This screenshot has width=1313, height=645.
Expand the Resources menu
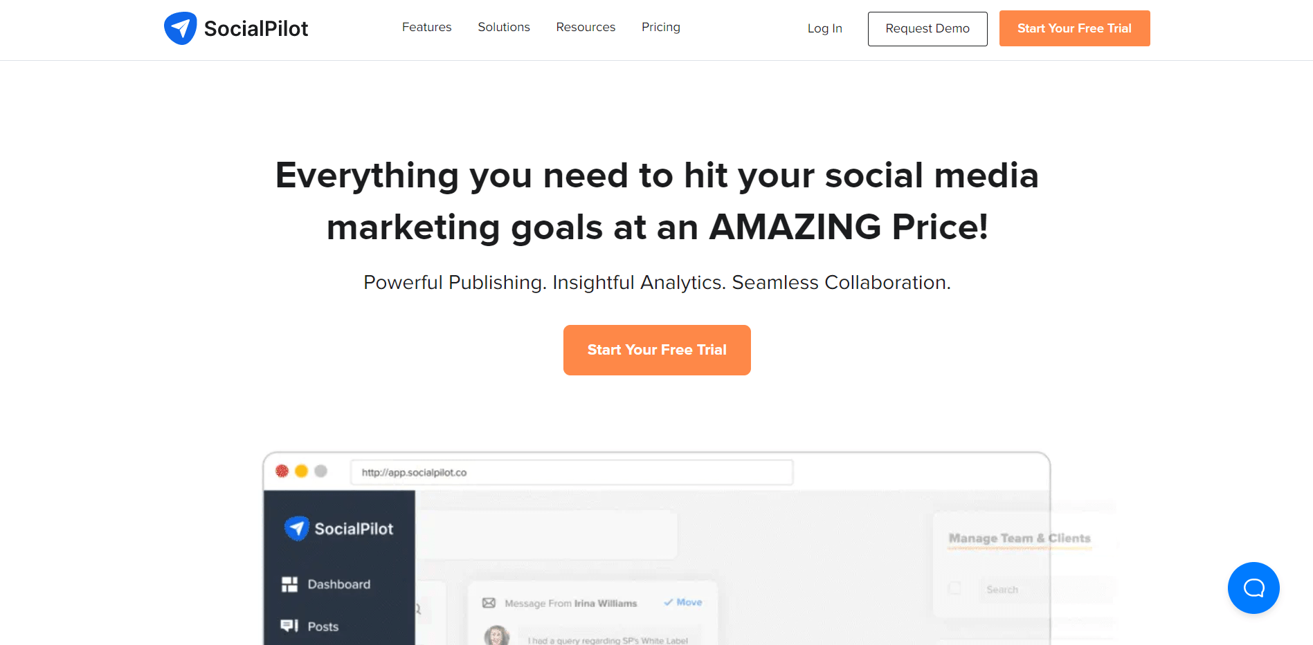pyautogui.click(x=586, y=27)
